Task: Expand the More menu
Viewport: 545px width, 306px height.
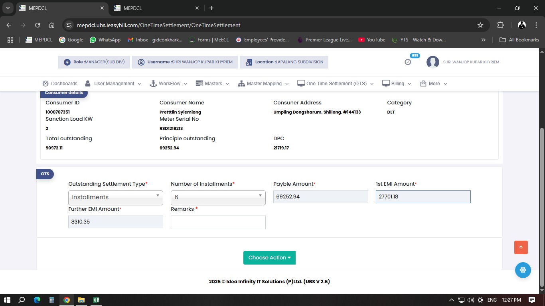Action: 434,84
